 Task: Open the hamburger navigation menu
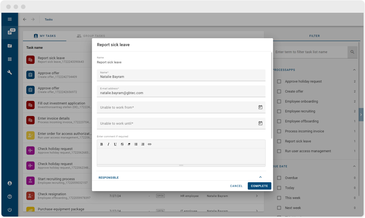pyautogui.click(x=10, y=19)
